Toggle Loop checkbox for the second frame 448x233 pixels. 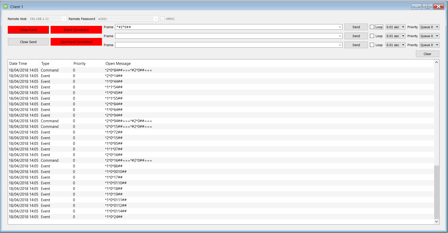(x=372, y=36)
